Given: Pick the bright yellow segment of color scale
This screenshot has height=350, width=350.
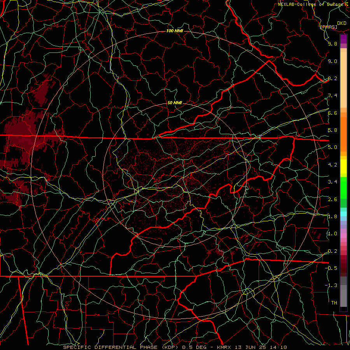Looking at the screenshot, I should [x=343, y=166].
